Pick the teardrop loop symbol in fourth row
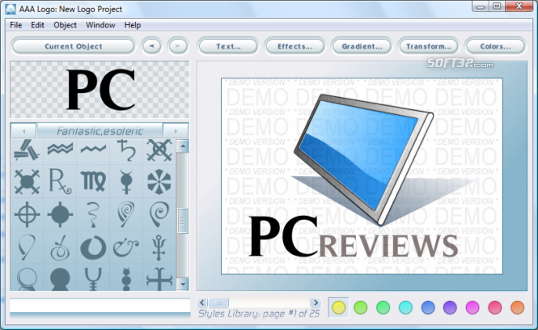 [28, 247]
